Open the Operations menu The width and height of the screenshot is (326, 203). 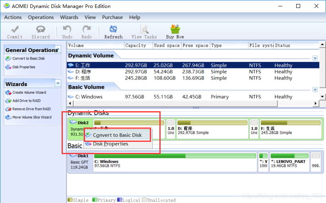coord(41,17)
